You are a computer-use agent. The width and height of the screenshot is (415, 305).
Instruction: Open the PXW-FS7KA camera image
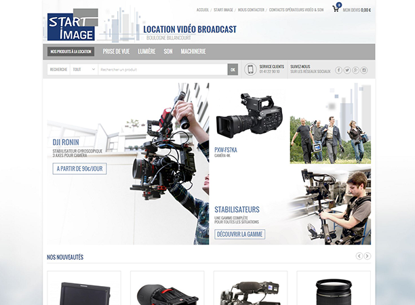point(250,115)
